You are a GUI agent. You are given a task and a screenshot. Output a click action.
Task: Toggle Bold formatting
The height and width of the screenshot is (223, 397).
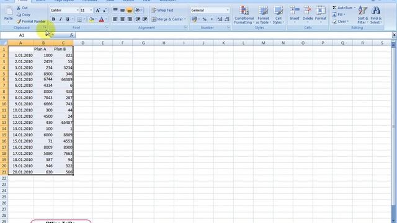53,19
